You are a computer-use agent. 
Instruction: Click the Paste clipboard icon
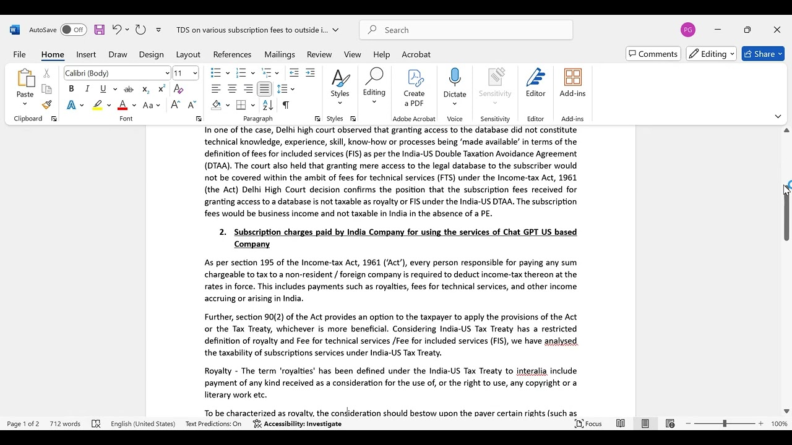point(25,78)
